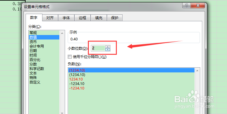Enable 使用千位分隔符 checkbox

tap(70, 57)
